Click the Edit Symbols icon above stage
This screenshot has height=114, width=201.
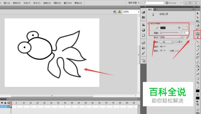tap(120, 12)
